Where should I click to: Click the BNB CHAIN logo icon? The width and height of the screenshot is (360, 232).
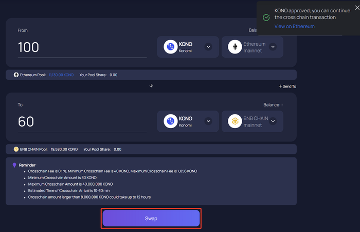tap(235, 121)
